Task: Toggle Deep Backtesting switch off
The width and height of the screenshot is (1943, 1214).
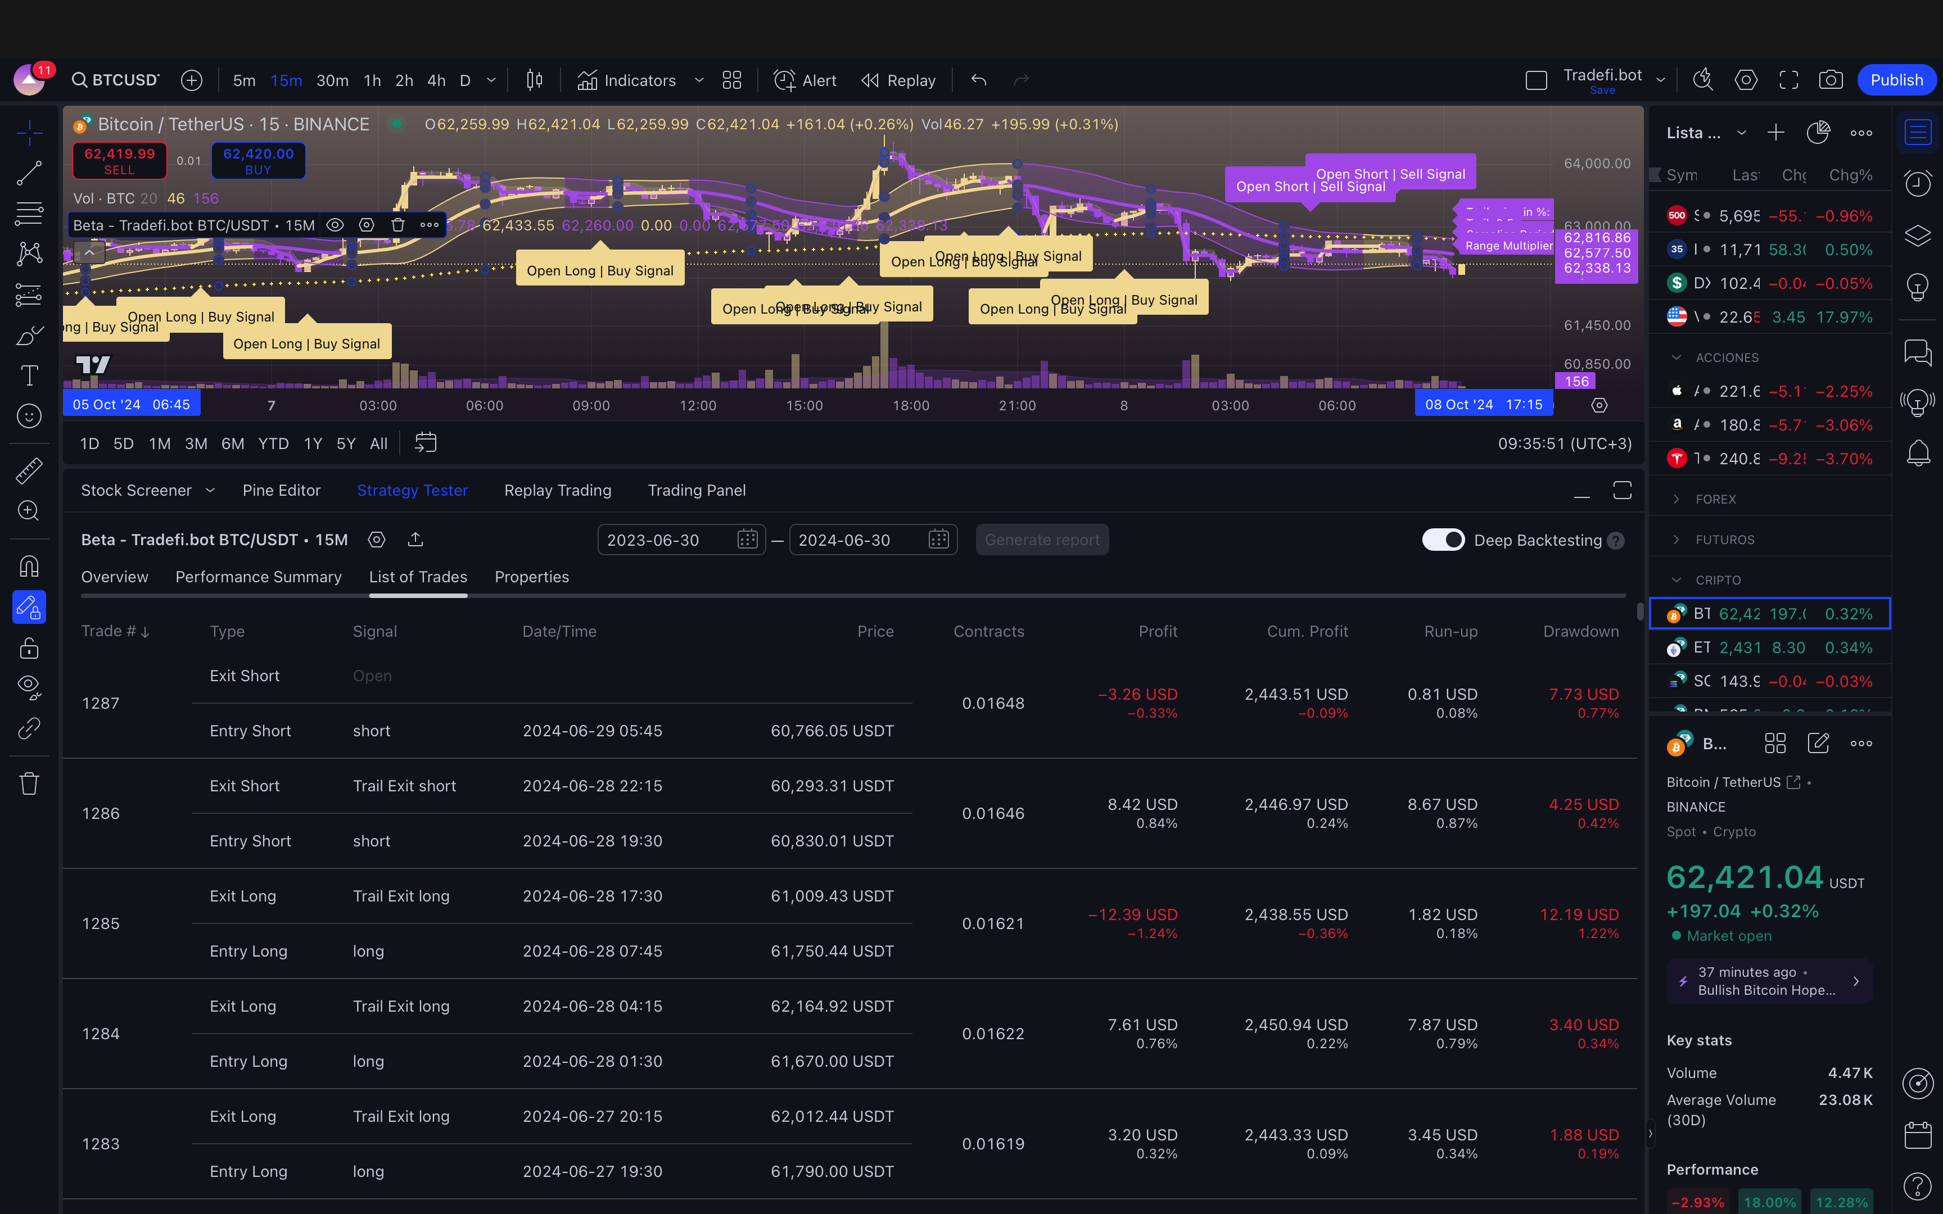Action: (x=1443, y=540)
